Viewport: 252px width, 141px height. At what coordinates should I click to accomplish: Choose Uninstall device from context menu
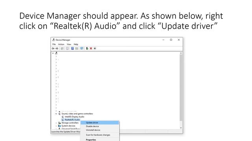click(x=100, y=130)
